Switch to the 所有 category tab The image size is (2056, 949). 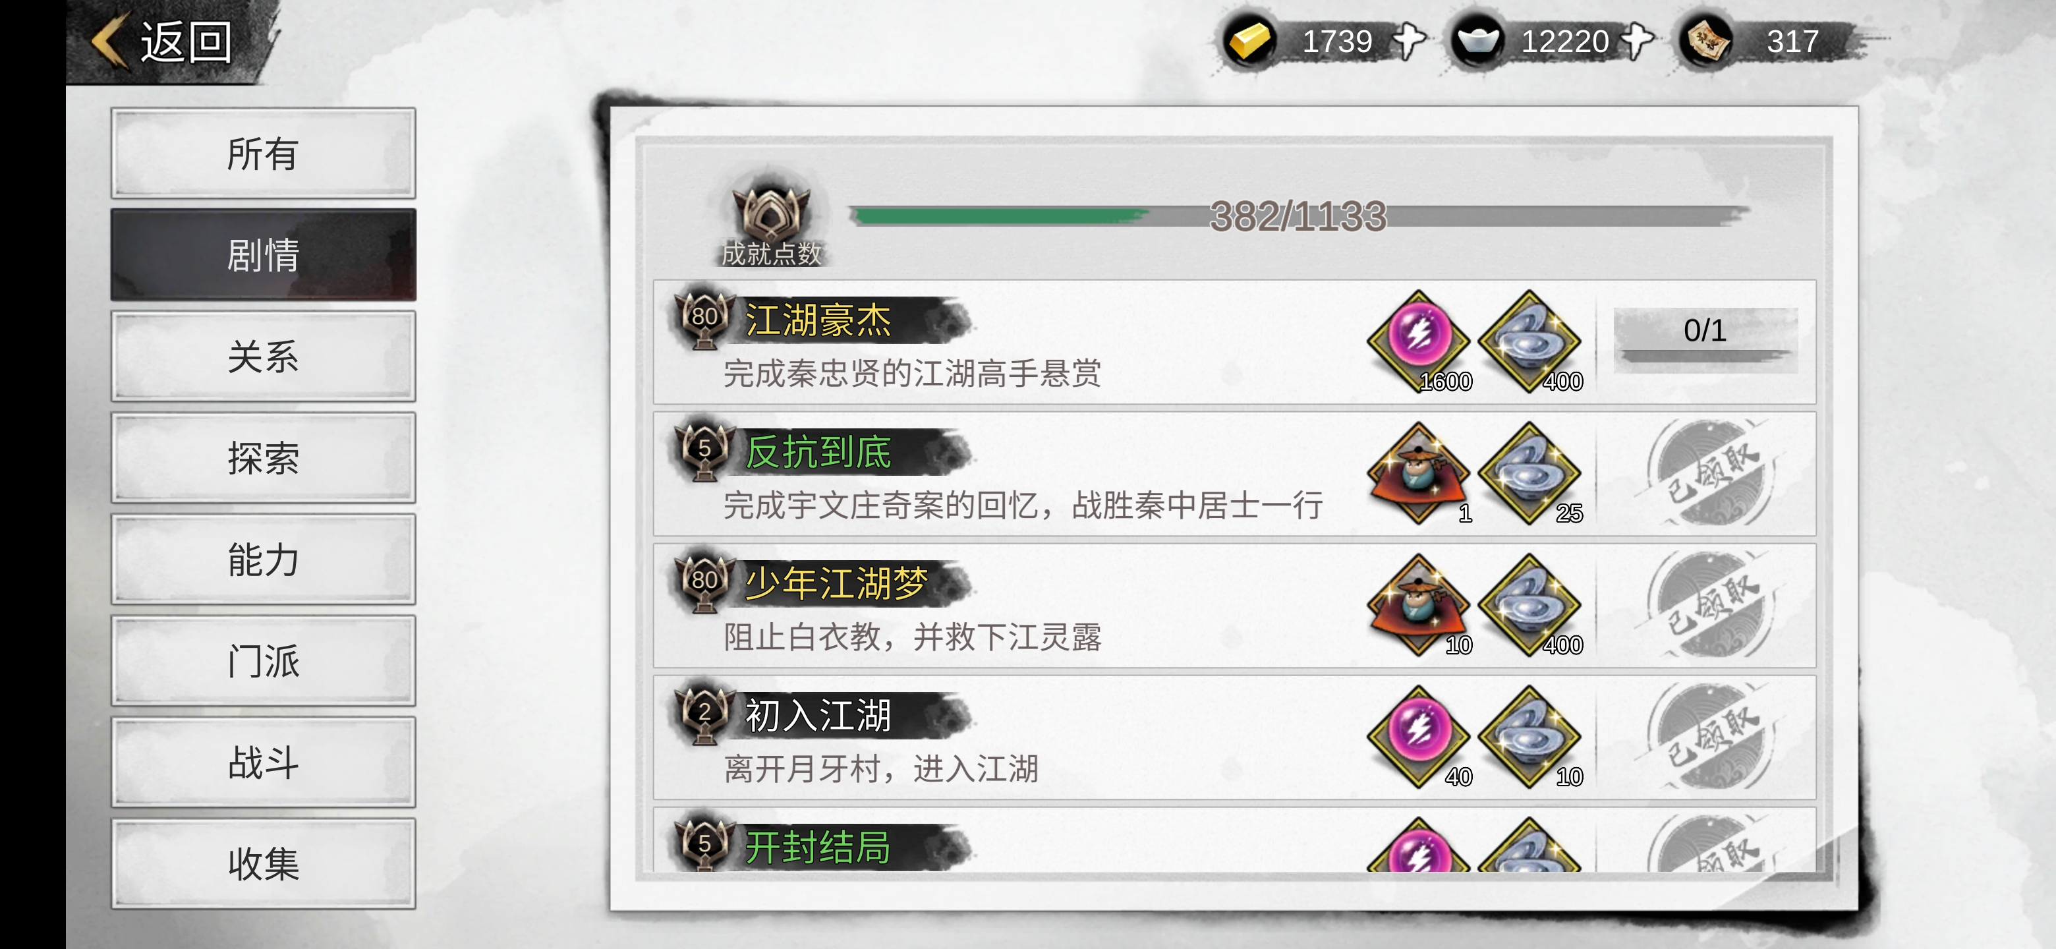(x=264, y=154)
